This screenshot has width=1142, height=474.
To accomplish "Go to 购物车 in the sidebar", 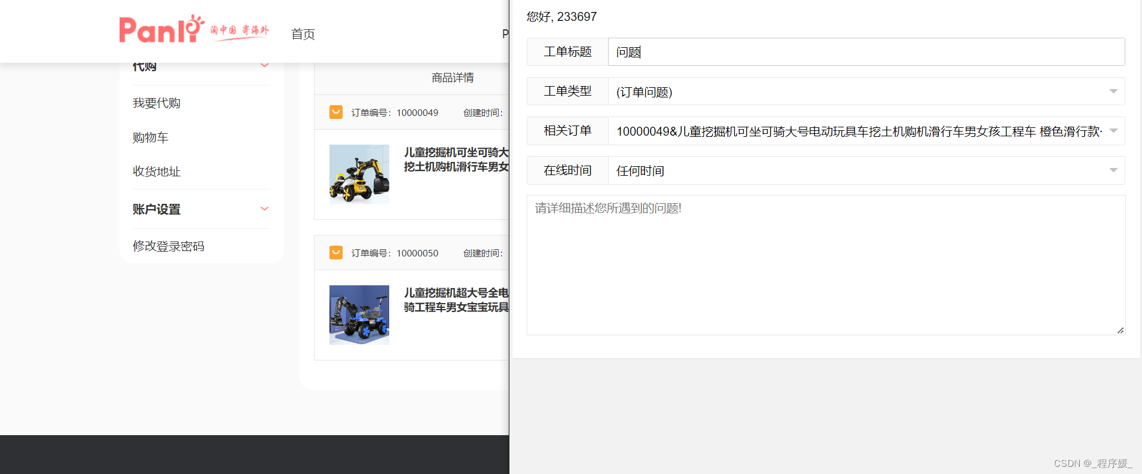I will pos(151,137).
